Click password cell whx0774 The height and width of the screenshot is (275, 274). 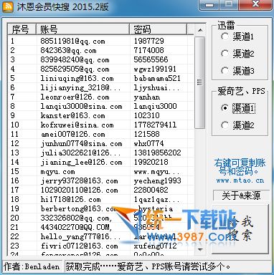click(148, 143)
